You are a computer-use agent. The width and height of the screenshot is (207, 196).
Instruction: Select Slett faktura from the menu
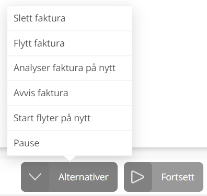[70, 18]
